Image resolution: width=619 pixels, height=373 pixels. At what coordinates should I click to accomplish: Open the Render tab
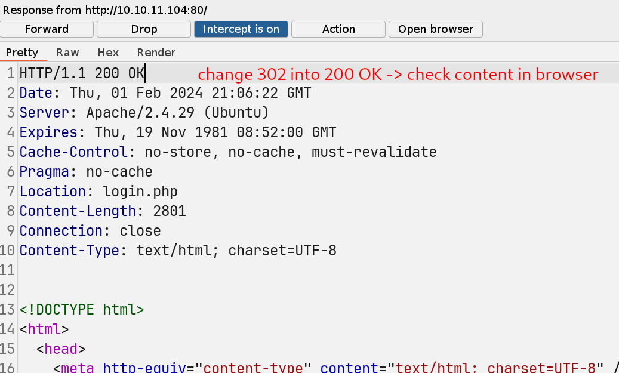[156, 52]
